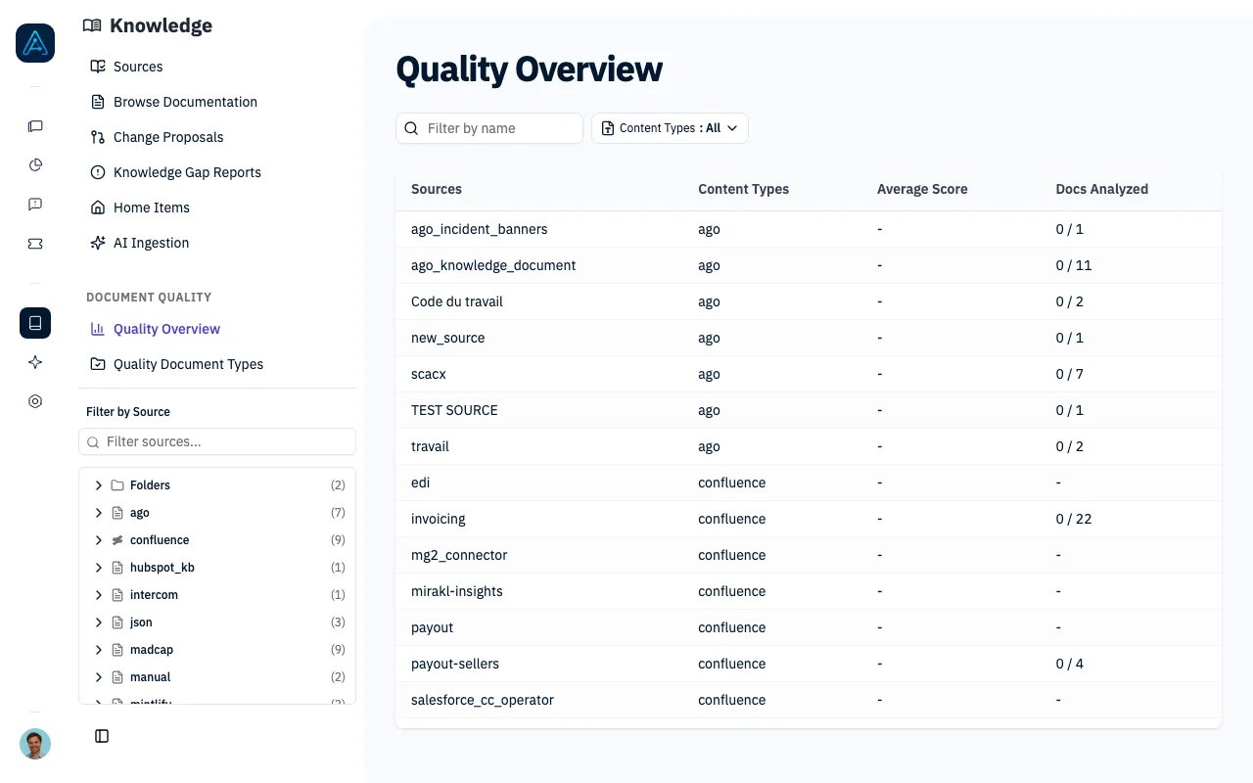Open the payout source row

tap(809, 627)
